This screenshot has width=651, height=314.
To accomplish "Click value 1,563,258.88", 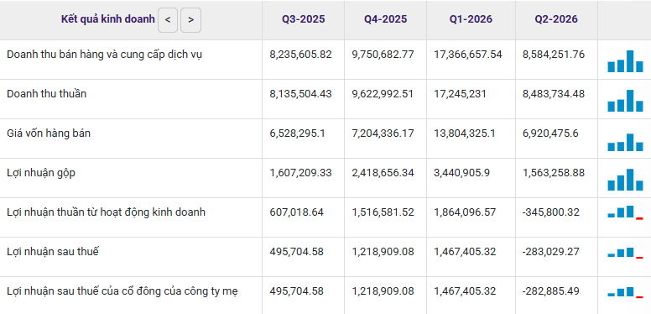I will coord(554,173).
